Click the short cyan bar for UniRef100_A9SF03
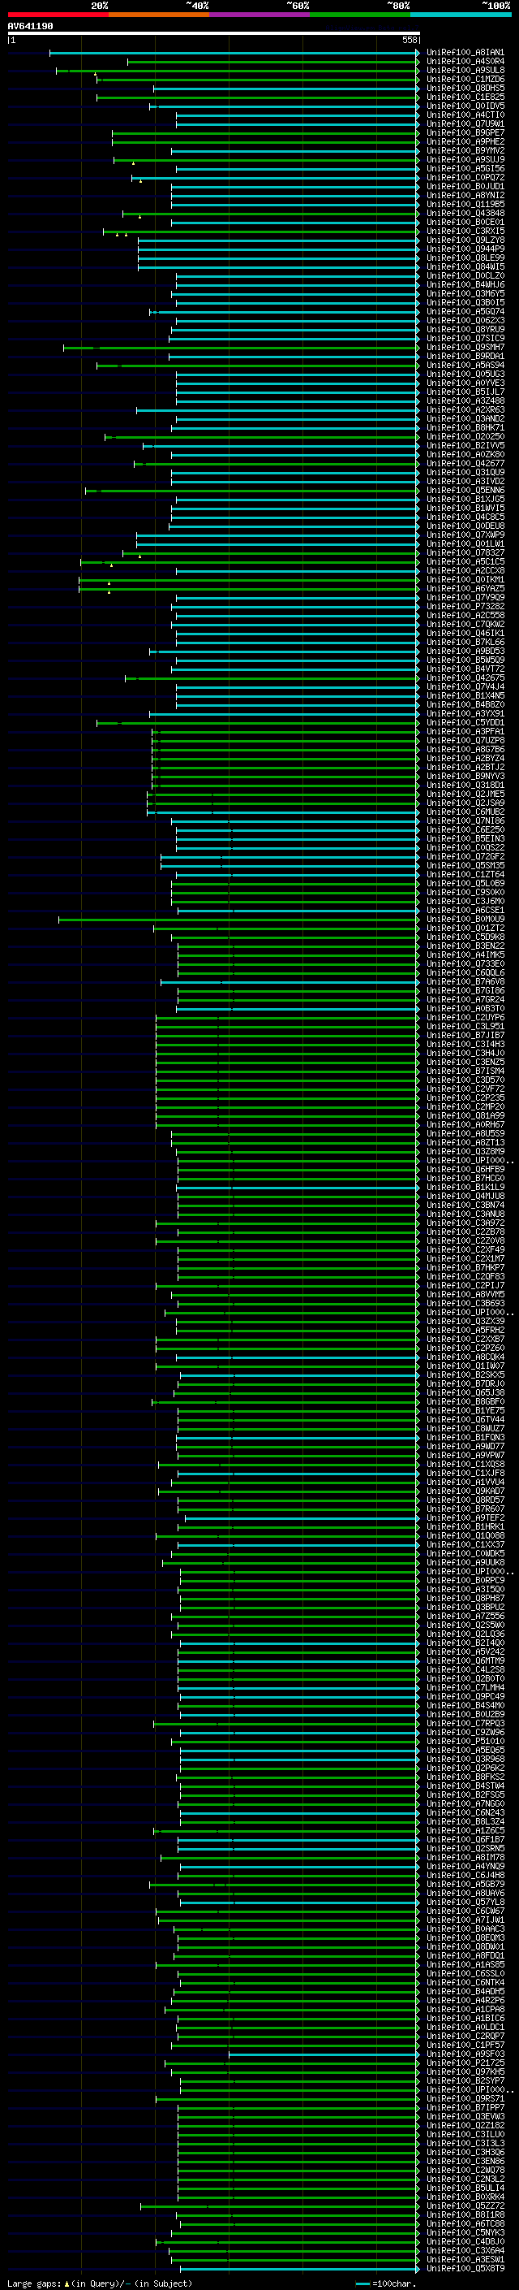Screen dimensions: 519x2290 click(323, 2054)
